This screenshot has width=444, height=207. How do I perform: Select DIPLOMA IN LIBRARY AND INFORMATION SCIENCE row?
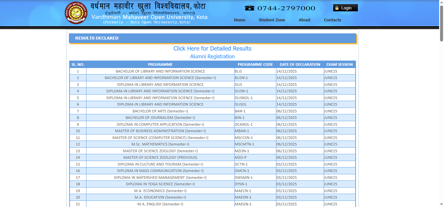pyautogui.click(x=160, y=85)
